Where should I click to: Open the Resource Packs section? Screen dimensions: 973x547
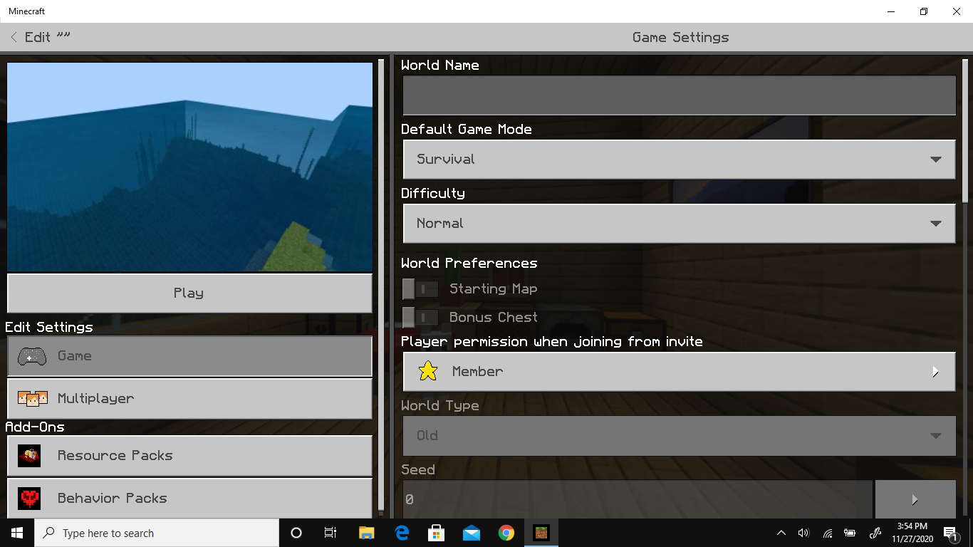(x=189, y=456)
